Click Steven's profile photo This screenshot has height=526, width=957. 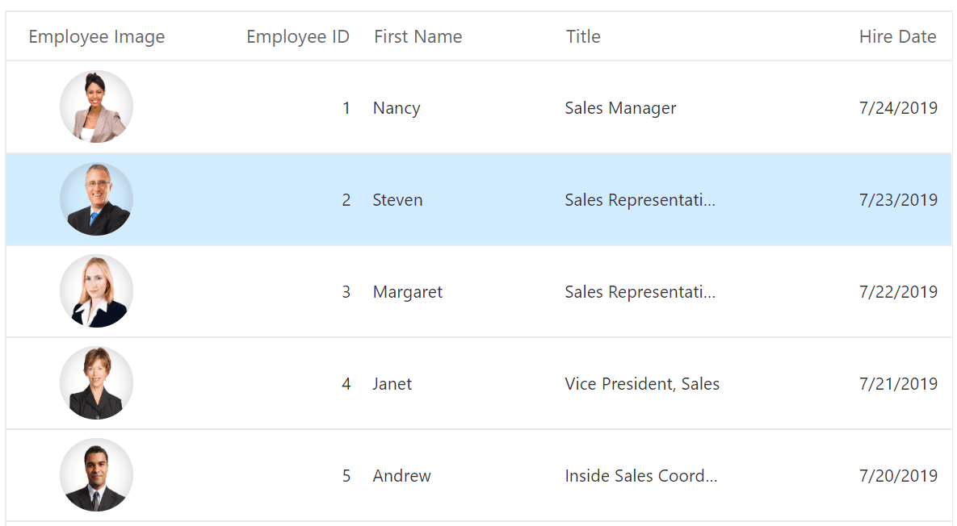pyautogui.click(x=96, y=199)
